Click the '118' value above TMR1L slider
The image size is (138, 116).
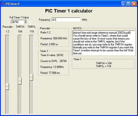click(x=32, y=31)
